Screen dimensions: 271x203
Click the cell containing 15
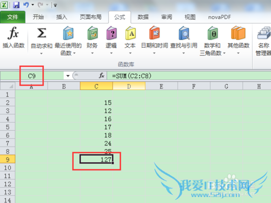point(96,103)
